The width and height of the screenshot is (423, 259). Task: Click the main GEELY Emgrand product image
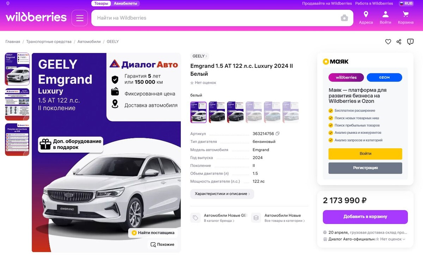(106, 152)
